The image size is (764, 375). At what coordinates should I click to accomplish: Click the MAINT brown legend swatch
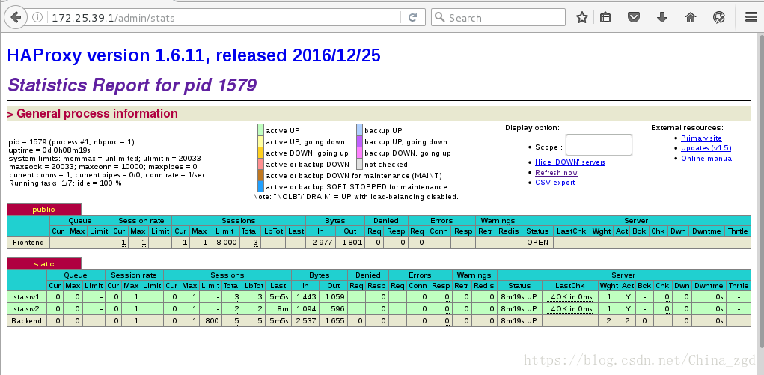point(260,175)
